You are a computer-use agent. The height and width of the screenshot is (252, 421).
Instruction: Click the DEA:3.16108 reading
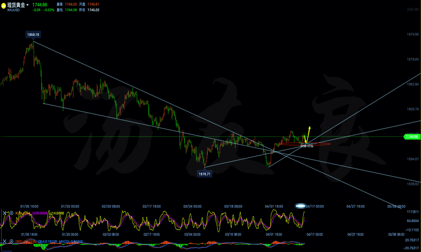(48, 241)
